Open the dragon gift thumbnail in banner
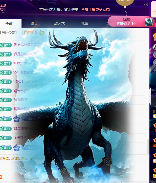The width and height of the screenshot is (156, 183). pos(149,22)
